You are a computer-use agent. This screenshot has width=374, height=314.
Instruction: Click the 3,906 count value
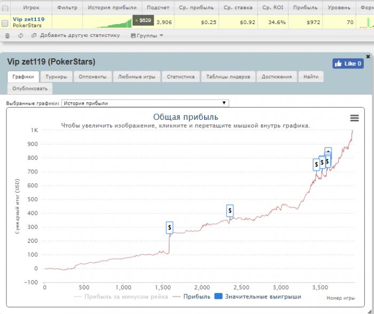point(164,22)
